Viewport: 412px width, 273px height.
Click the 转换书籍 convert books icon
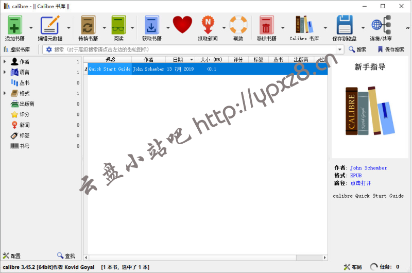(x=88, y=25)
